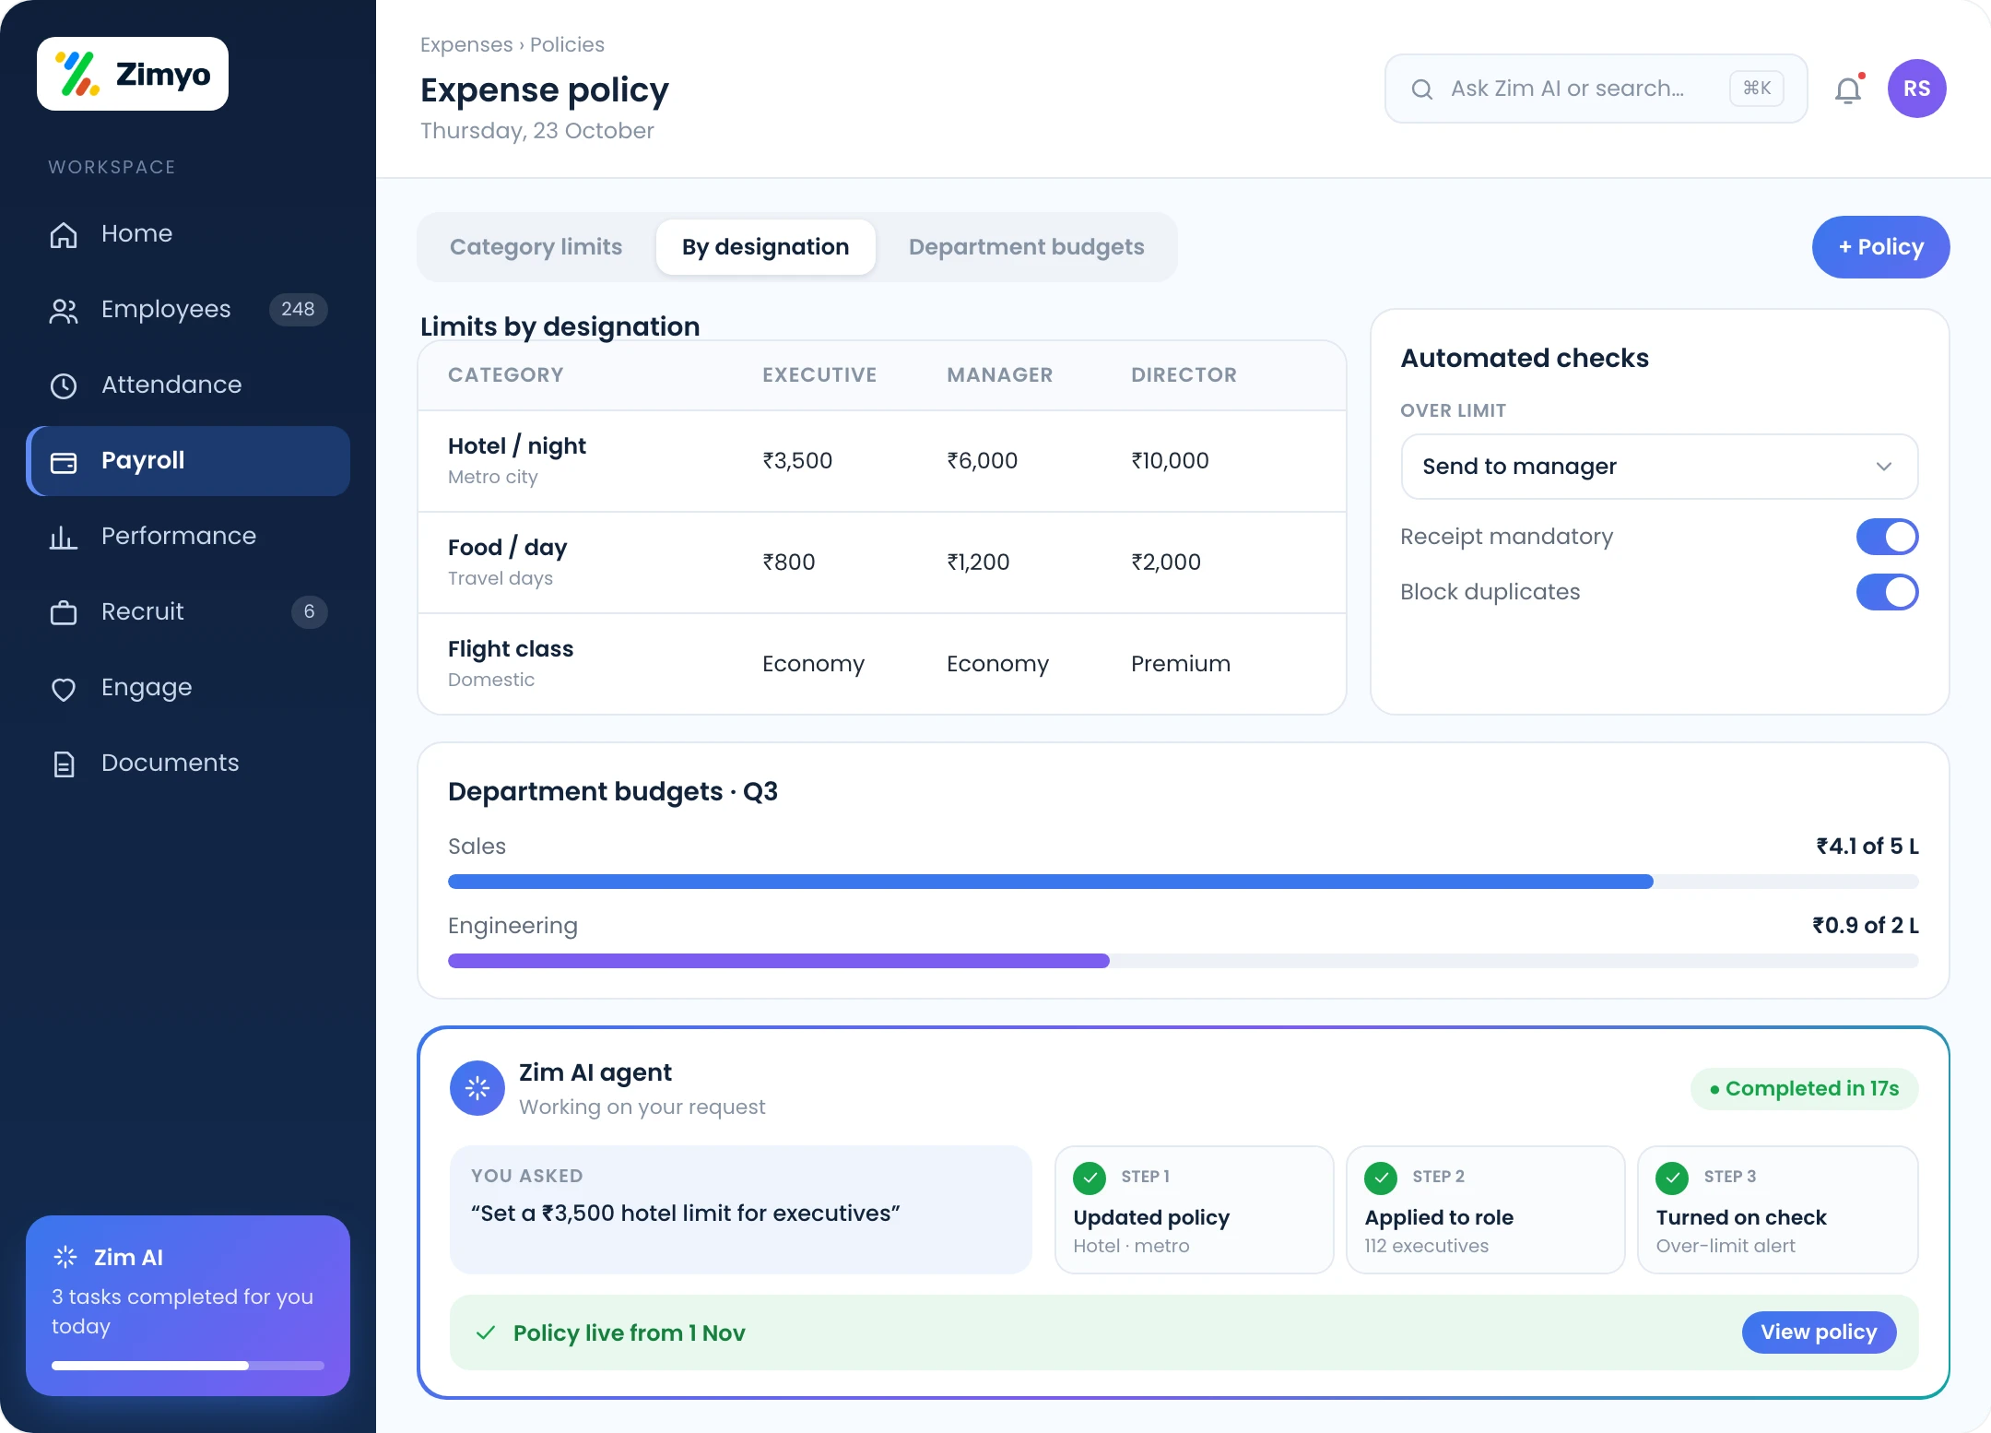Click the Flight class Director Premium value
1991x1433 pixels.
pyautogui.click(x=1181, y=664)
